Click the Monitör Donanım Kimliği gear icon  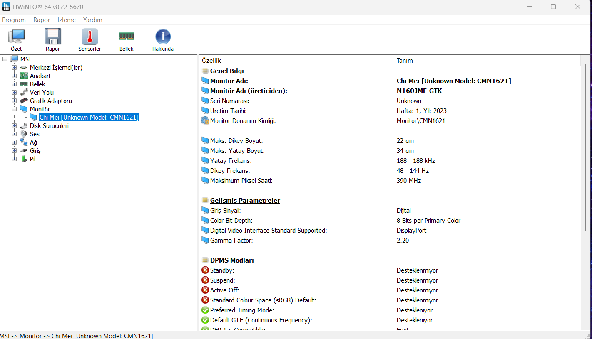coord(205,121)
